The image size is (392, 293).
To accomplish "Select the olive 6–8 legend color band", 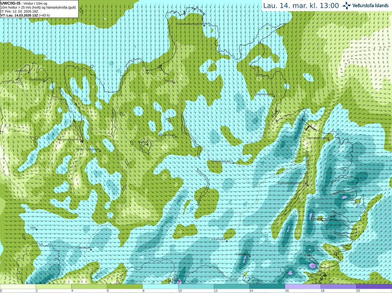I will click(x=125, y=287).
